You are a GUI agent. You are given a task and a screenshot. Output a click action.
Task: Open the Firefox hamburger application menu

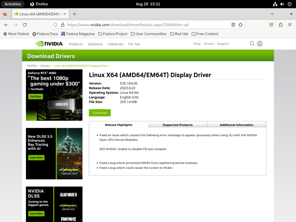point(290,25)
